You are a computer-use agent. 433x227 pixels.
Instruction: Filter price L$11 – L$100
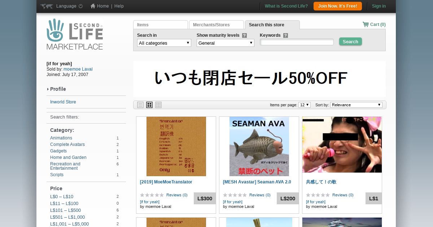[x=64, y=204]
